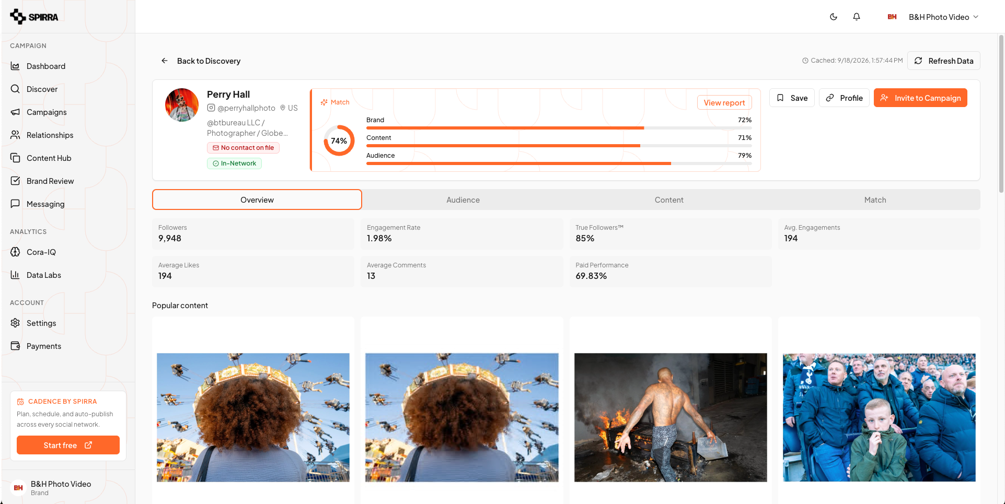Toggle dark mode moon icon

[x=834, y=17]
